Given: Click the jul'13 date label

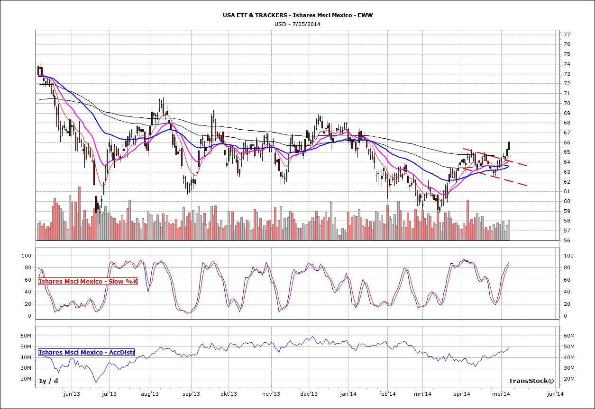Looking at the screenshot, I should pyautogui.click(x=110, y=393).
